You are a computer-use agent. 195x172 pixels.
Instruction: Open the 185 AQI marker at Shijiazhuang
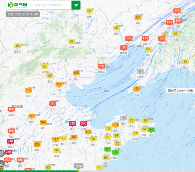point(11,109)
